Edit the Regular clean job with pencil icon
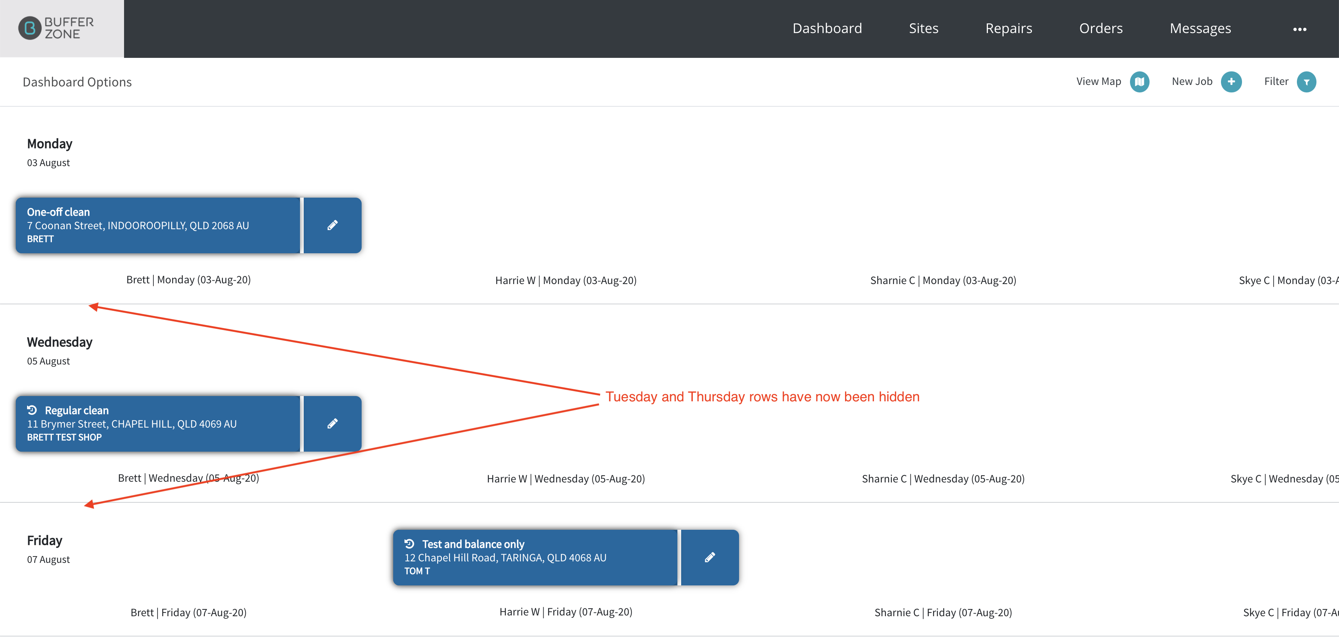Image resolution: width=1339 pixels, height=638 pixels. [332, 423]
